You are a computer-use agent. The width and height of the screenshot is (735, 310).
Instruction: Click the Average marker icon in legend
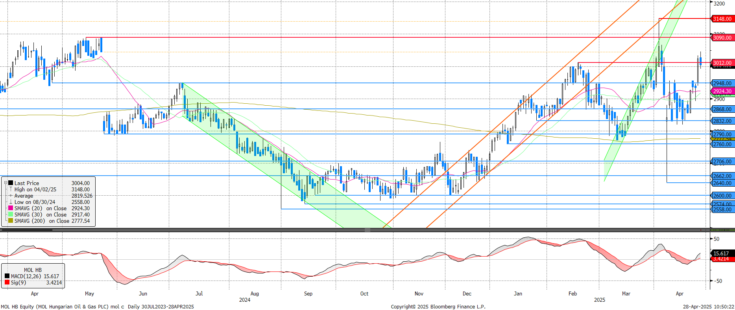11,196
